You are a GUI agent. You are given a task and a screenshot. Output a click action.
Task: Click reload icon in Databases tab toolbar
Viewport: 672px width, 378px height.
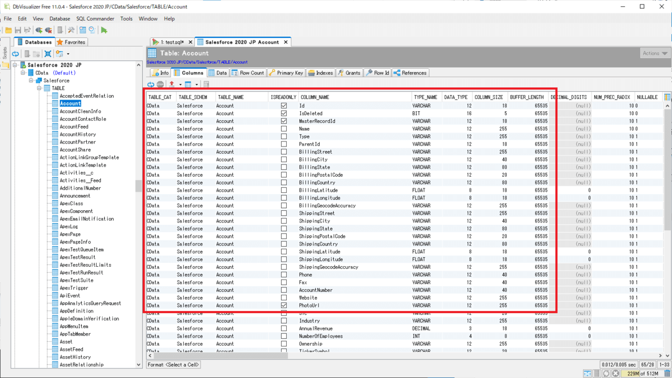[x=16, y=54]
